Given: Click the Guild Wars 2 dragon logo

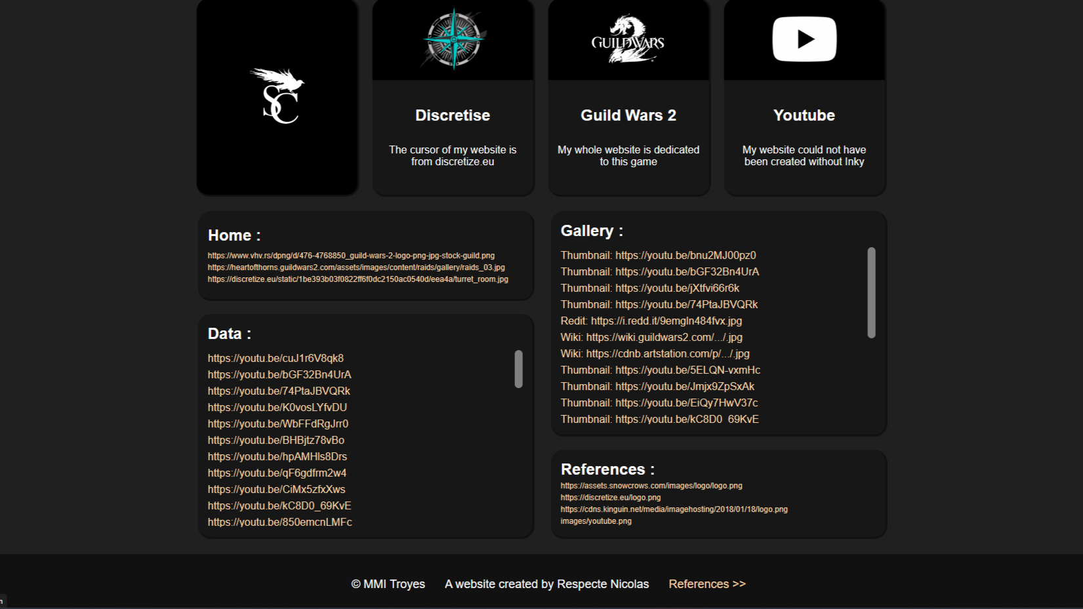Looking at the screenshot, I should pyautogui.click(x=628, y=40).
